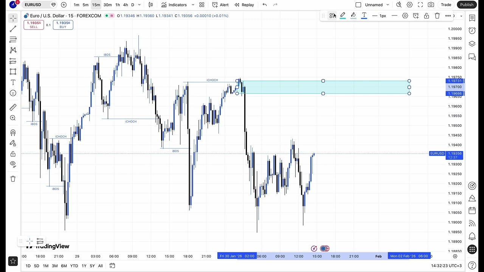Open rectangle drawing settings hexagon
Viewport: 484px width, 272px height.
[405, 15]
